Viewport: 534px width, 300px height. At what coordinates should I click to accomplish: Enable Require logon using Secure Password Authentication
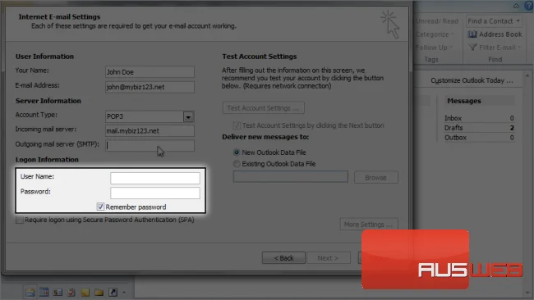(20, 220)
